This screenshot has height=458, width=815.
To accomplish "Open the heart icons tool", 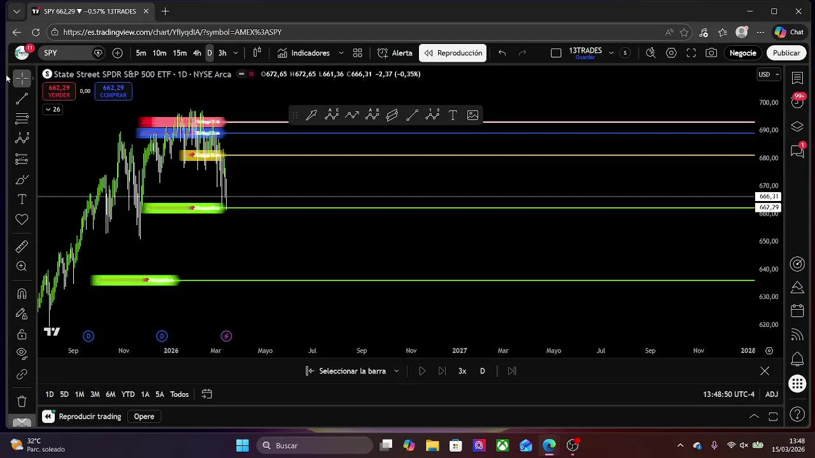I will tap(22, 219).
